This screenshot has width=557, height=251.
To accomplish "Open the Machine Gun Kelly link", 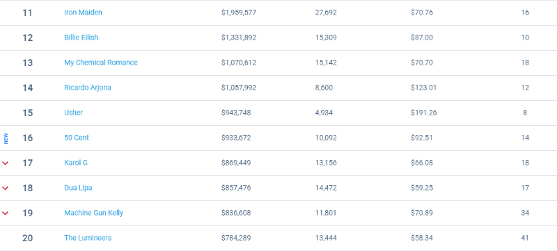I will [x=94, y=213].
